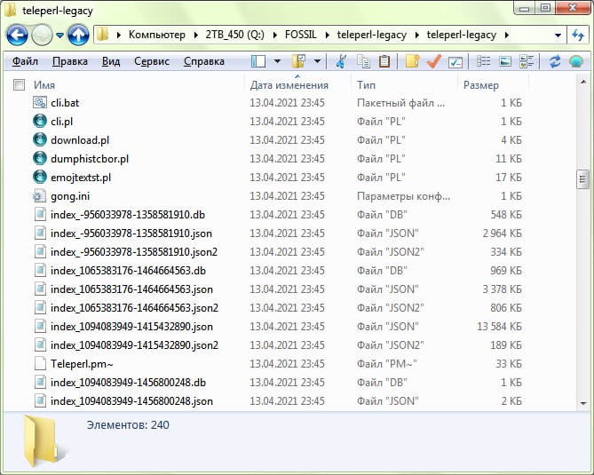Open recent pages dropdown beside Forward button

[x=59, y=35]
